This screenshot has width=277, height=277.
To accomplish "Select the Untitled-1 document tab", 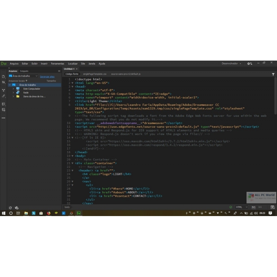I will (69, 69).
